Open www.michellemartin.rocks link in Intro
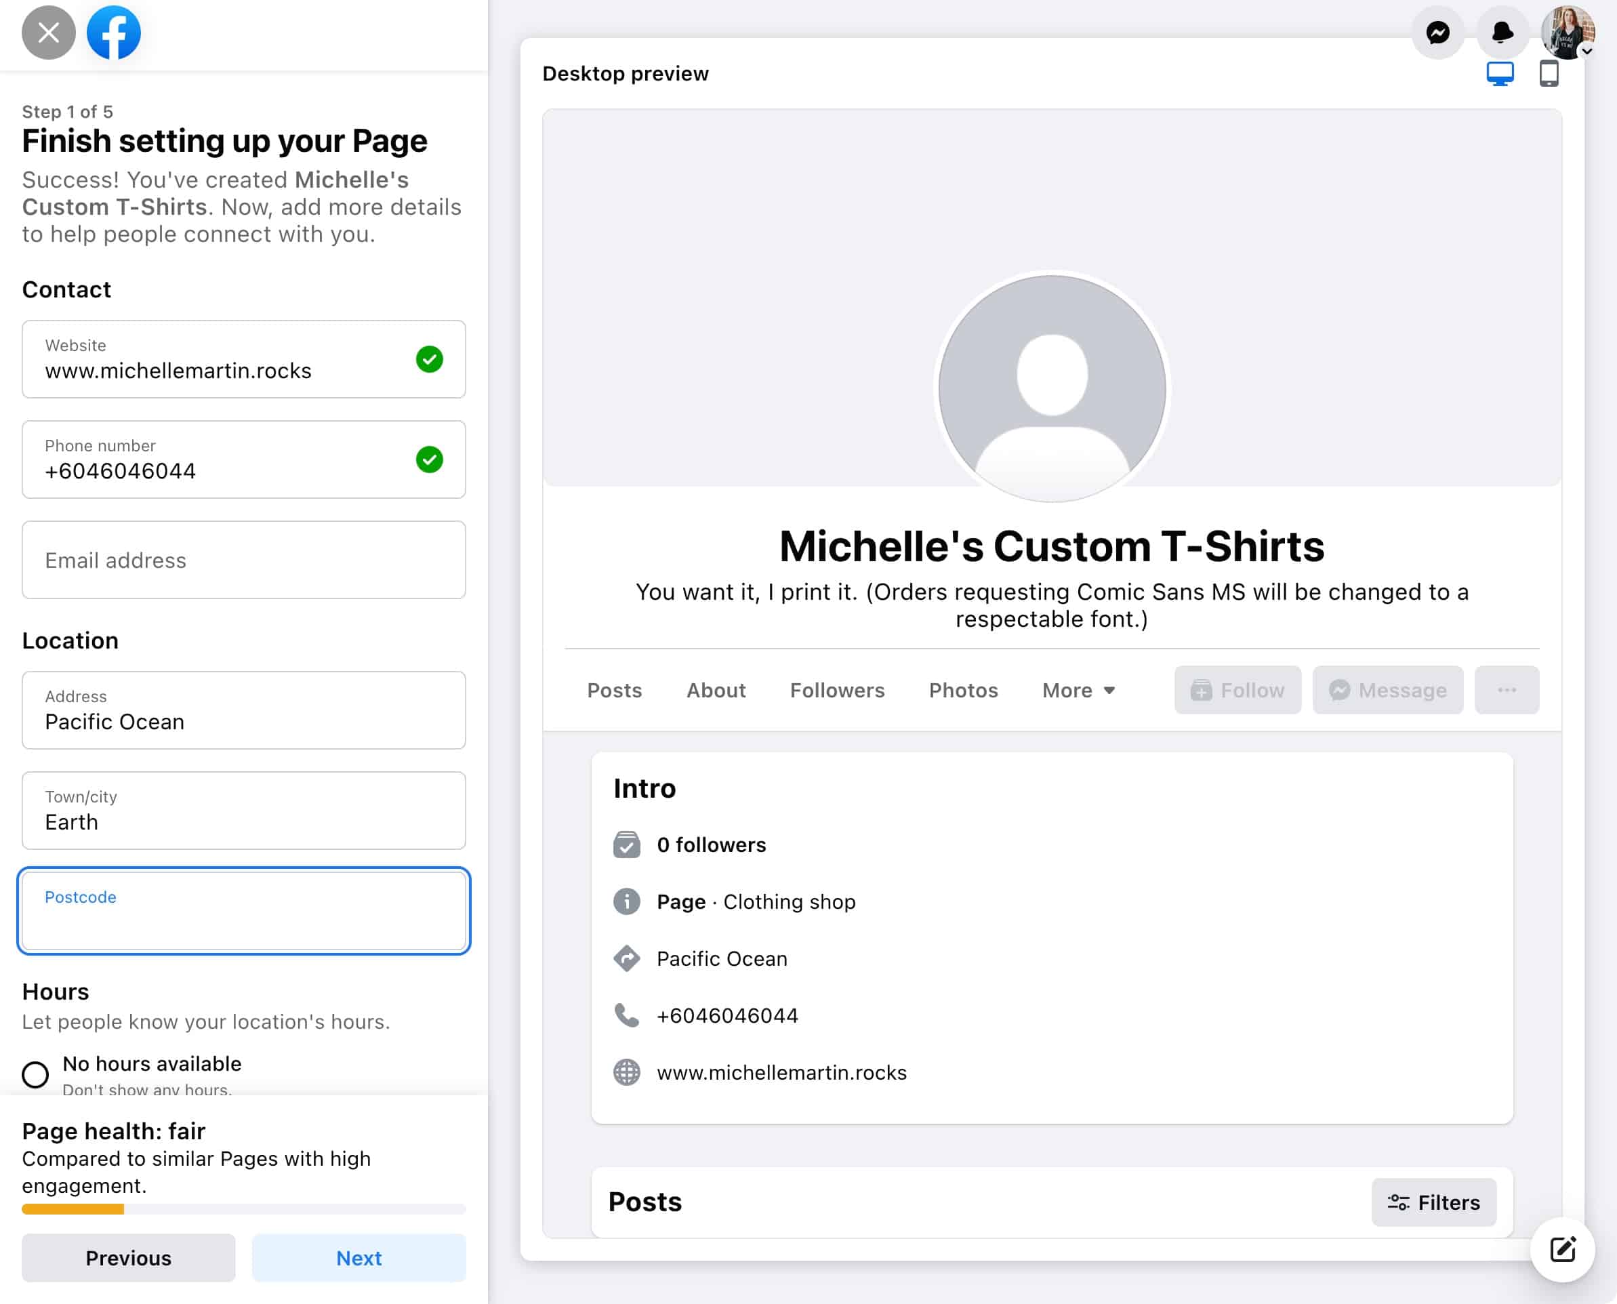The width and height of the screenshot is (1617, 1304). (782, 1073)
